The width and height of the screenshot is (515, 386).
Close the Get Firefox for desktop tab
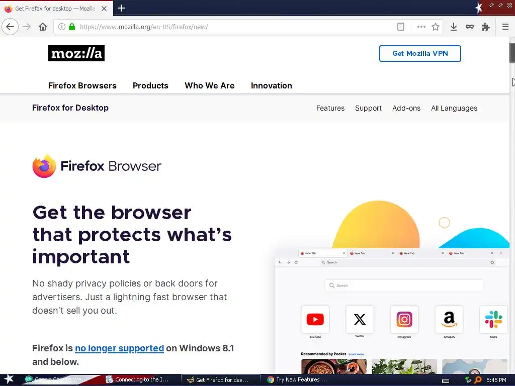click(x=104, y=9)
